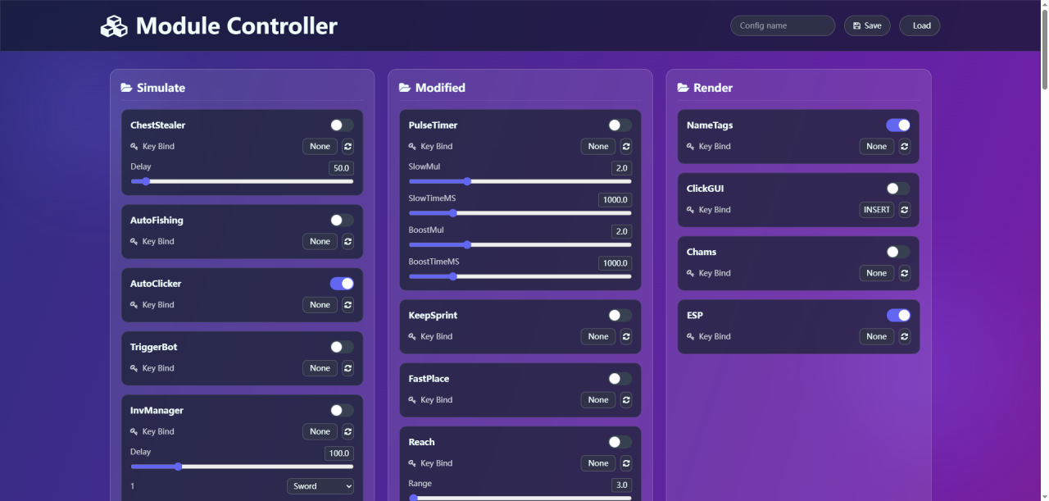
Task: Click the Render category header
Action: pos(712,88)
